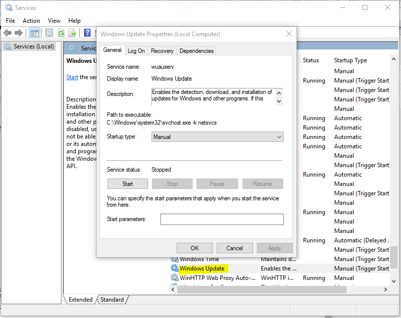Click OK in properties dialog
The width and height of the screenshot is (401, 318).
[x=195, y=248]
